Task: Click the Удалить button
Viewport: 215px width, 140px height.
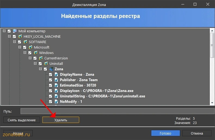Action: 61,120
